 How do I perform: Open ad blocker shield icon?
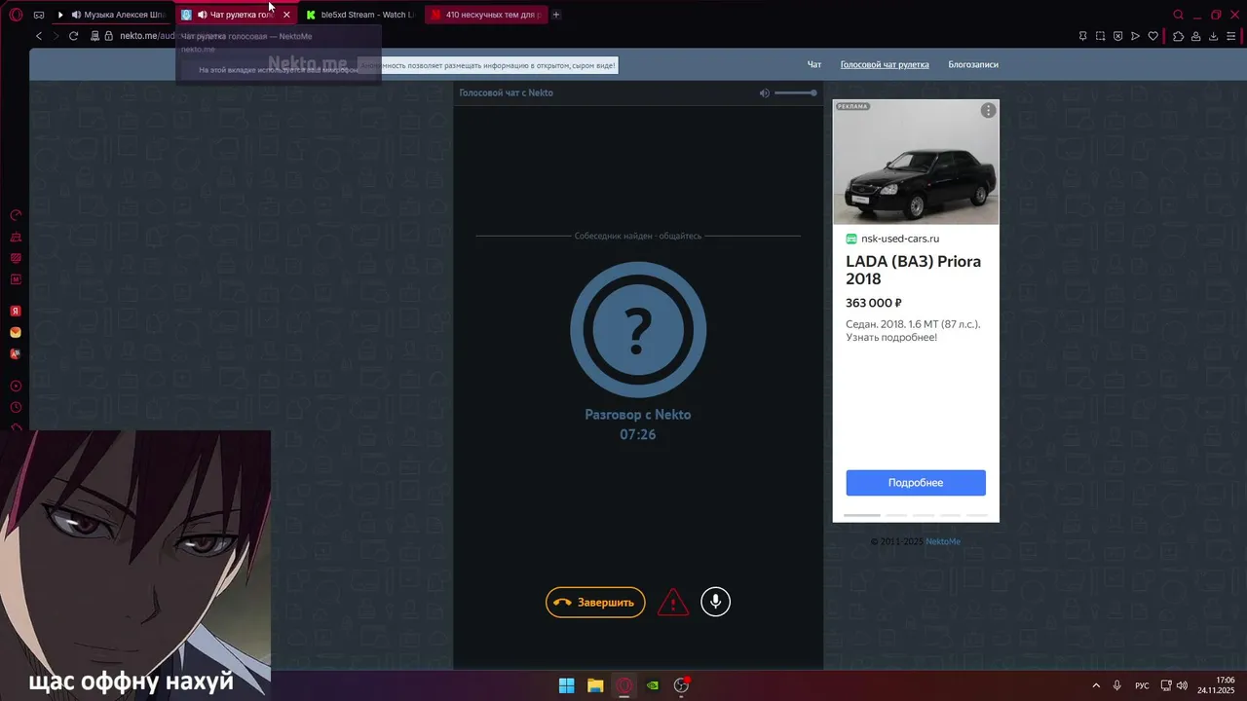click(1117, 36)
